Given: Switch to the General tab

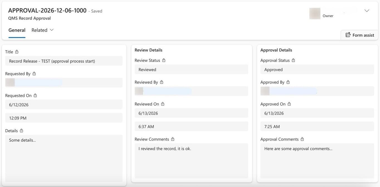Looking at the screenshot, I should click(x=17, y=30).
